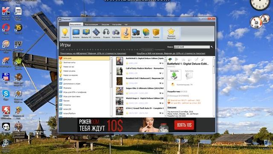Select Хиты дня in category list
This screenshot has width=273, height=154.
pyautogui.click(x=84, y=58)
